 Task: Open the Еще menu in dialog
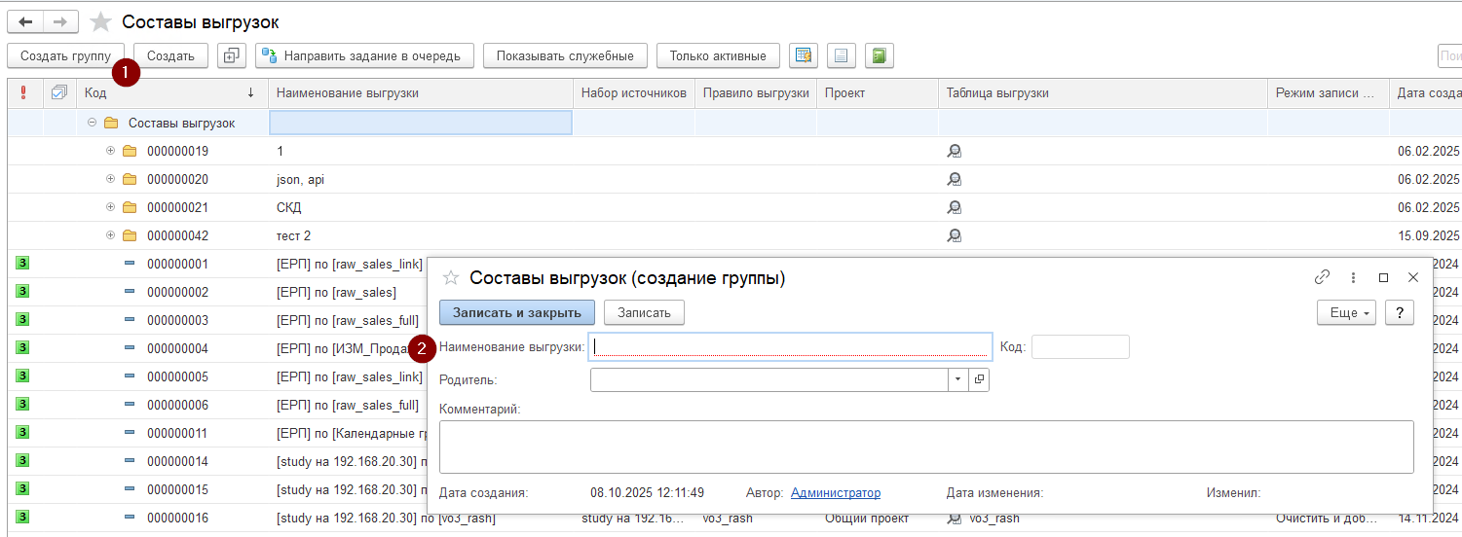1346,312
